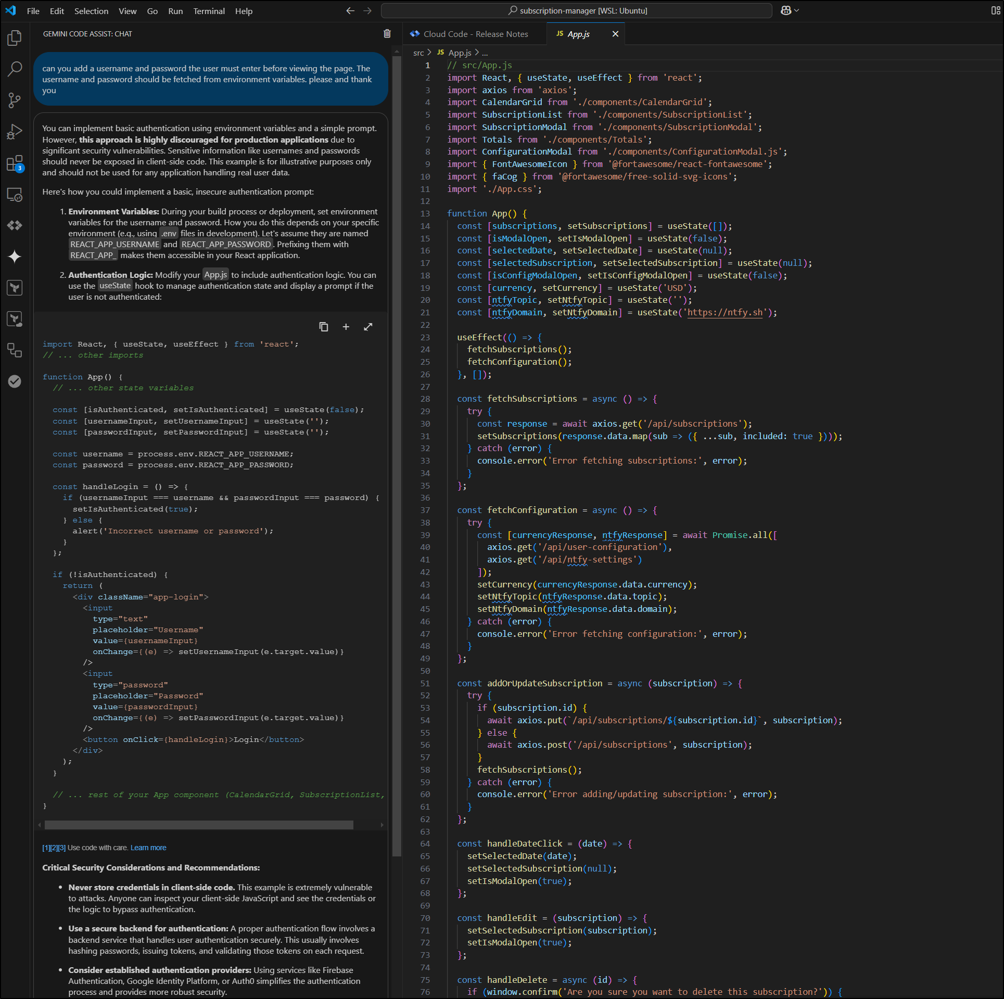The image size is (1004, 999).
Task: Toggle editor layout icon at top right
Action: point(995,10)
